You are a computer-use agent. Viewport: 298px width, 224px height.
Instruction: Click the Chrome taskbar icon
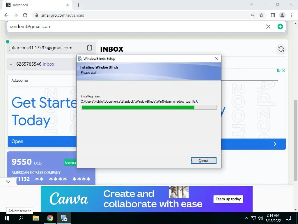pyautogui.click(x=50, y=218)
